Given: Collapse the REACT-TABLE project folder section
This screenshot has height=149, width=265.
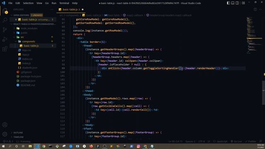Looking at the screenshot, I should point(33,24).
